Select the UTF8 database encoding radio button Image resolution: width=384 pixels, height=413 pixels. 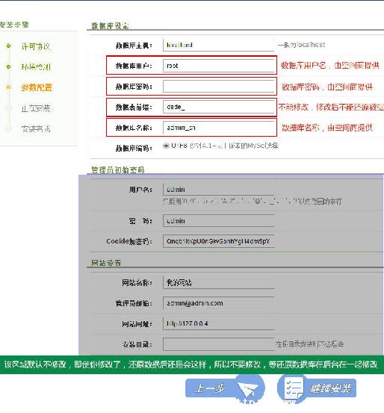click(166, 146)
